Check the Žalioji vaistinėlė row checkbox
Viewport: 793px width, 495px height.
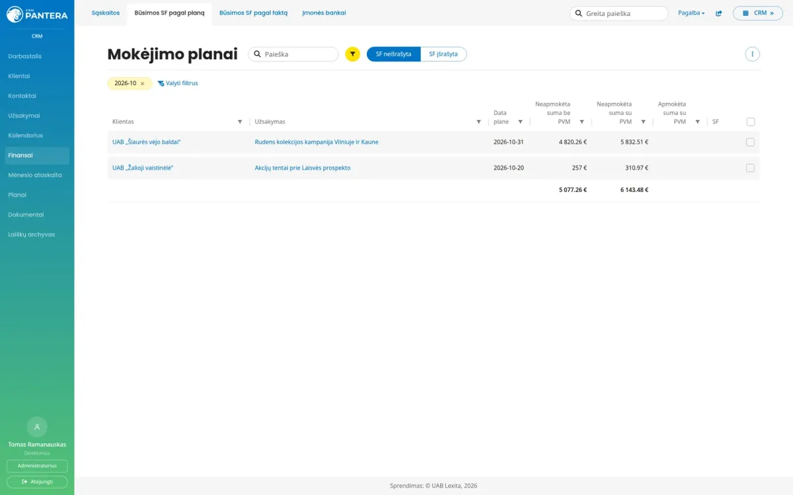tap(750, 168)
